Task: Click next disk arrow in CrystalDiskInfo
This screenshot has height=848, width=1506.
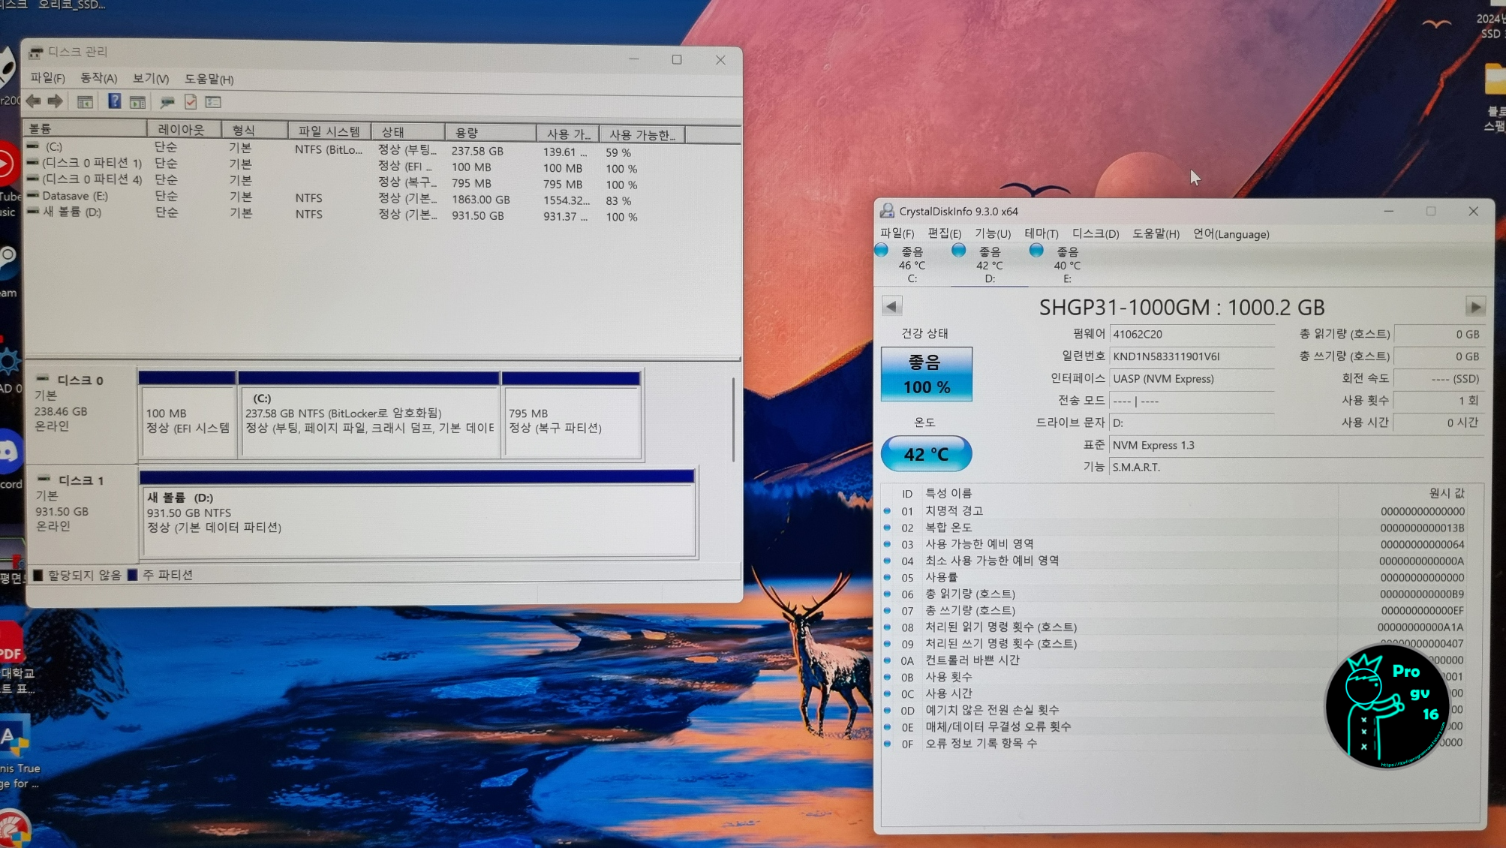Action: [1474, 307]
